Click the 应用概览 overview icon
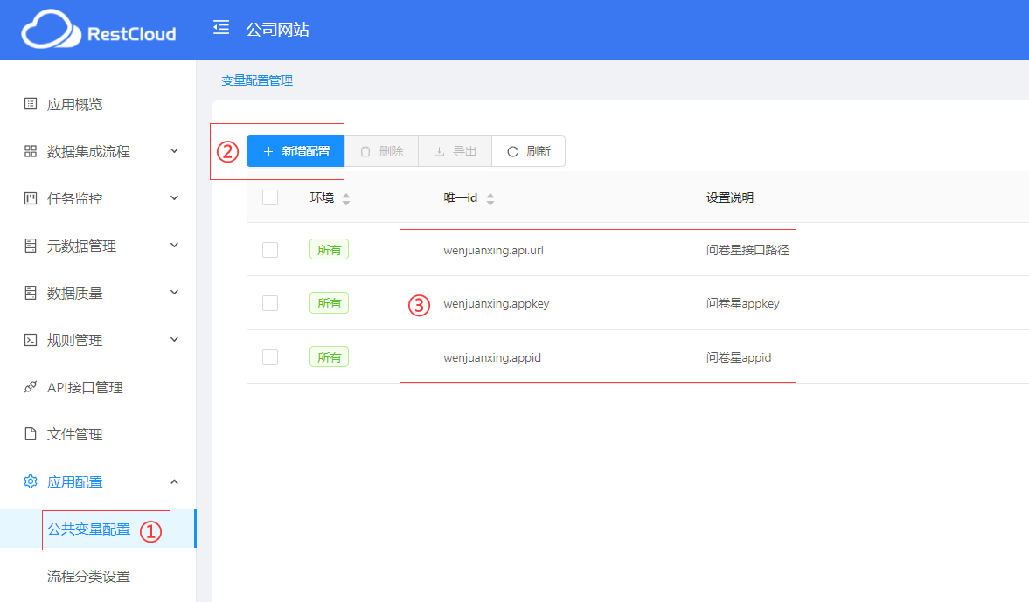This screenshot has height=602, width=1029. [x=31, y=104]
